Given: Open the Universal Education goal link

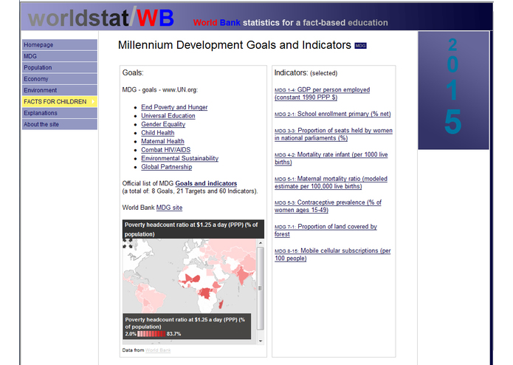Looking at the screenshot, I should tap(168, 115).
